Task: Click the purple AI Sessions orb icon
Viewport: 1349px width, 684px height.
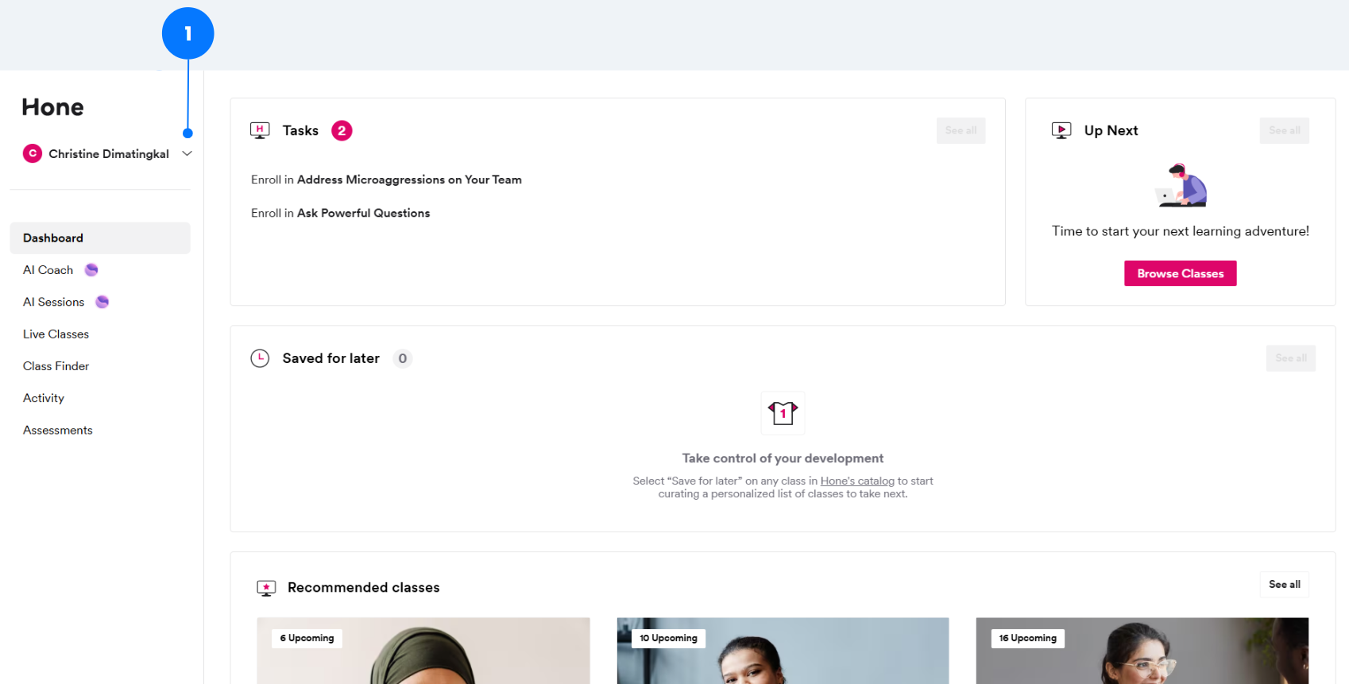Action: tap(102, 302)
